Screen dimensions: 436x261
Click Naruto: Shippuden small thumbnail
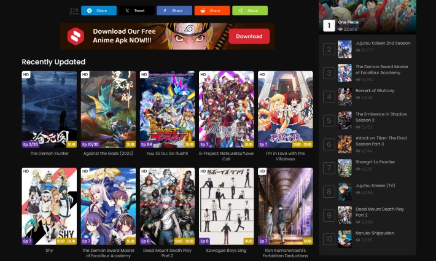[345, 239]
